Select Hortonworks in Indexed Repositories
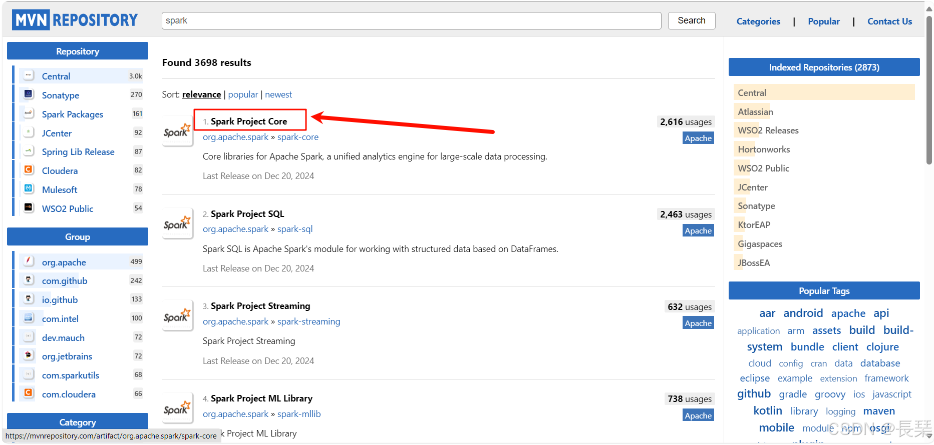 coord(764,149)
